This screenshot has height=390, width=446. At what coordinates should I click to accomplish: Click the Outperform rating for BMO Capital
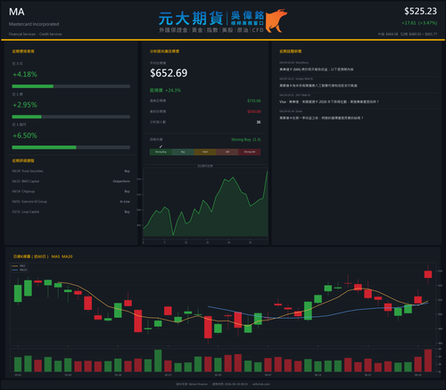coord(121,182)
